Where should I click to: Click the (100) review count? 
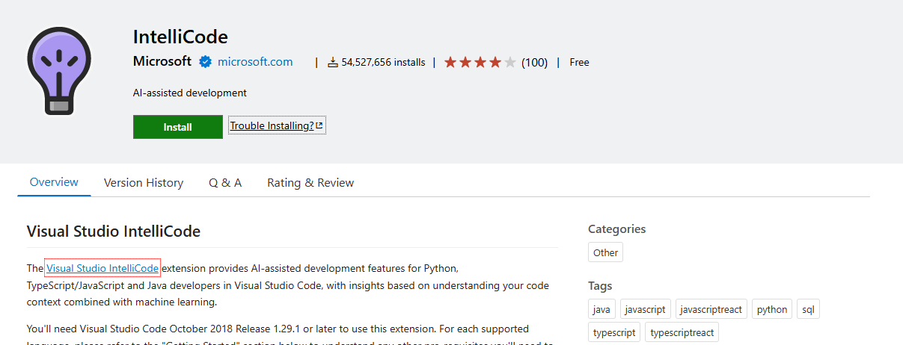pyautogui.click(x=534, y=63)
